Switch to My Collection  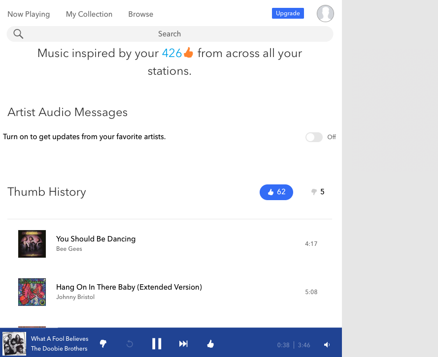[89, 14]
